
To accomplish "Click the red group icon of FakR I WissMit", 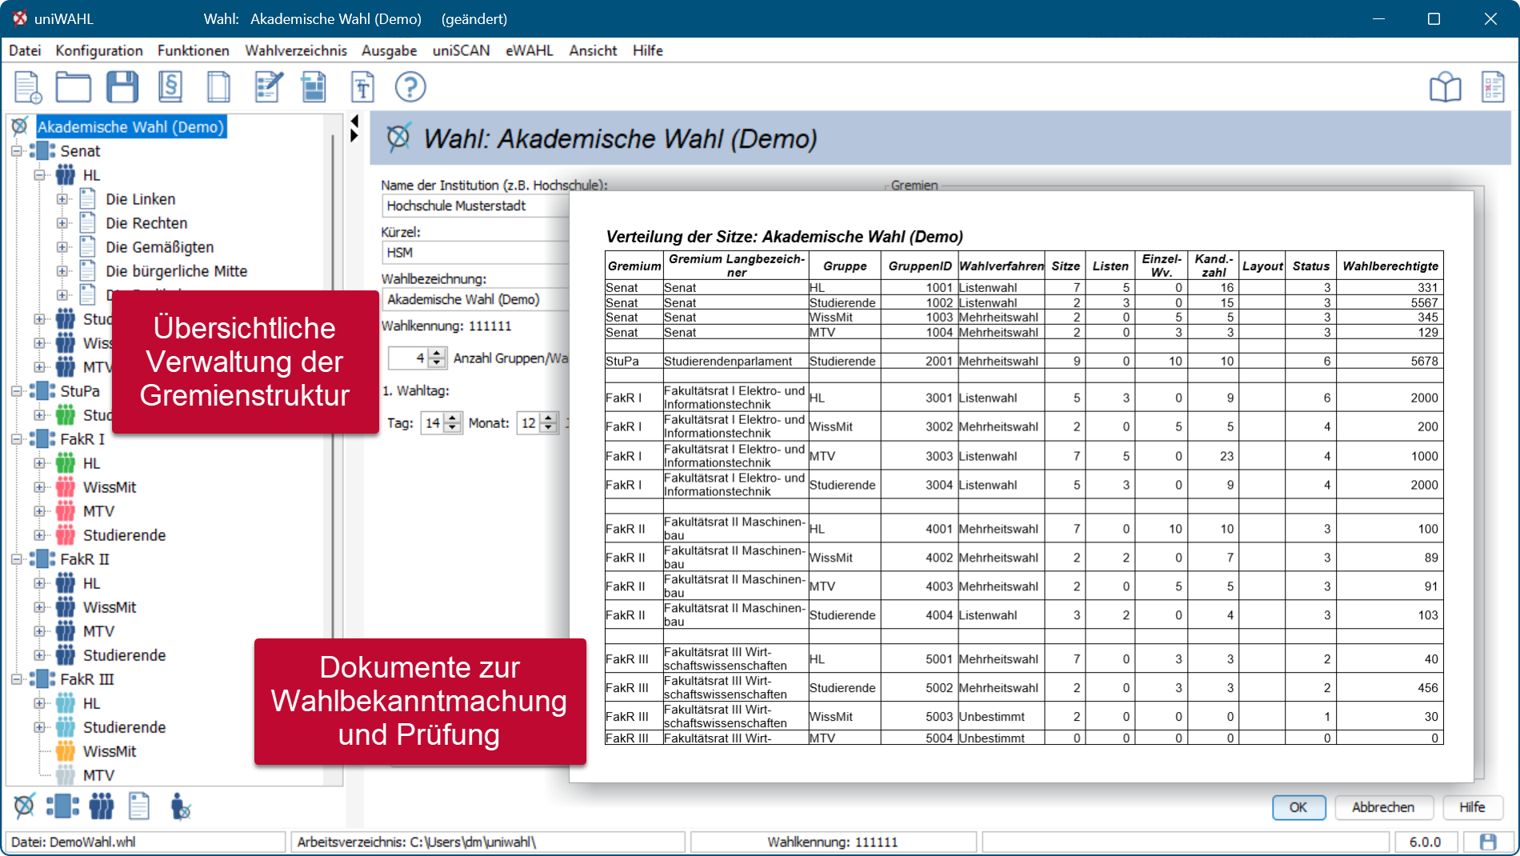I will [x=66, y=486].
